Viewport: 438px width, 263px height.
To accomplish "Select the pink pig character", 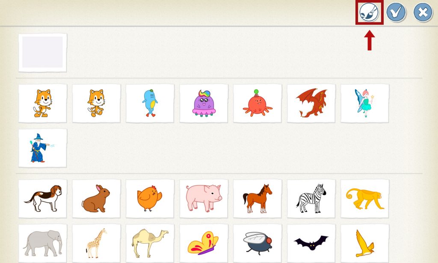I will tap(204, 199).
